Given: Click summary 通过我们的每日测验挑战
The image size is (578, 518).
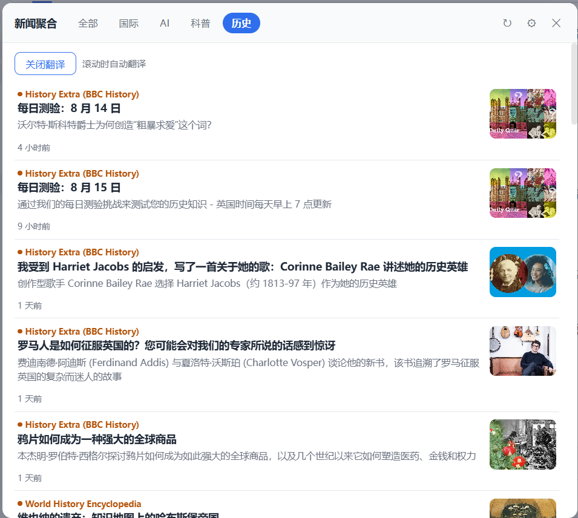Looking at the screenshot, I should click(174, 205).
